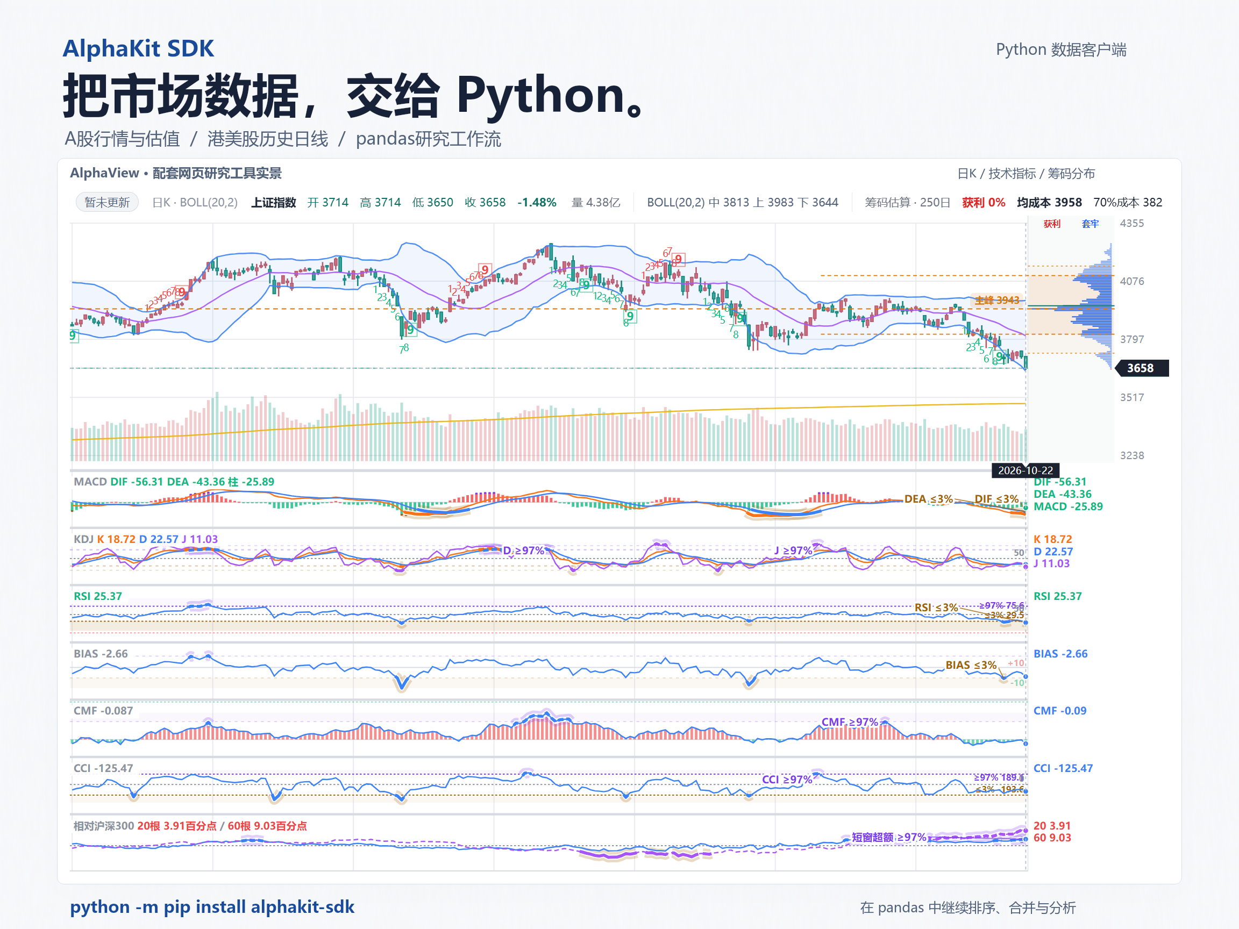This screenshot has height=929, width=1239.
Task: Click the 'Python 数据客户端' label
Action: pos(1061,49)
